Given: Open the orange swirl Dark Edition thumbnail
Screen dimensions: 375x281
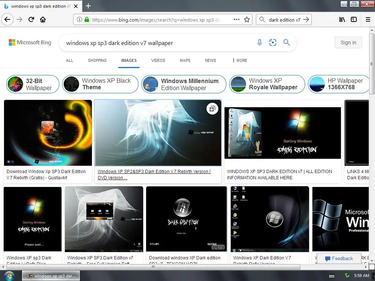Looking at the screenshot, I should coord(48,132).
